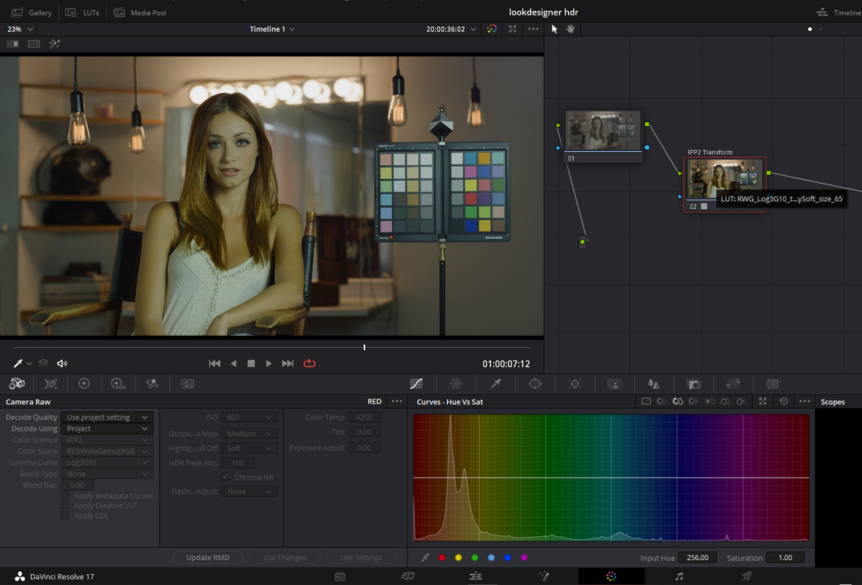Image resolution: width=862 pixels, height=585 pixels.
Task: Open the HDR color wheels icon
Action: tap(119, 384)
